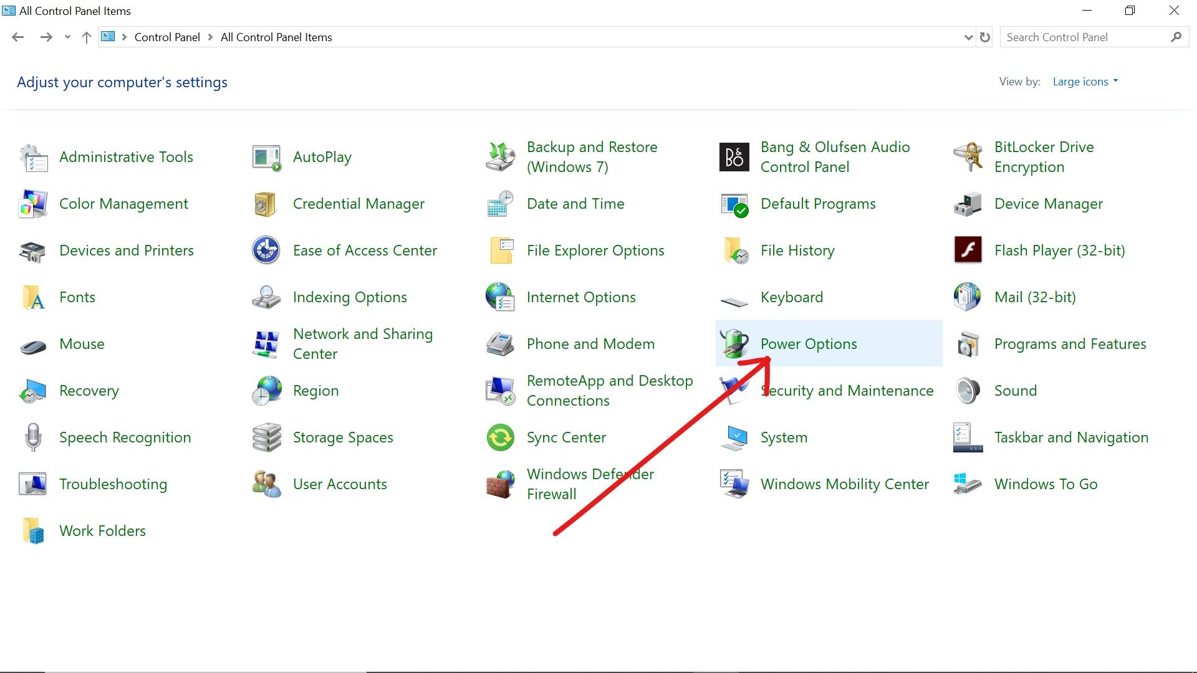Click the Flash Player icon
The width and height of the screenshot is (1197, 673).
click(x=968, y=250)
